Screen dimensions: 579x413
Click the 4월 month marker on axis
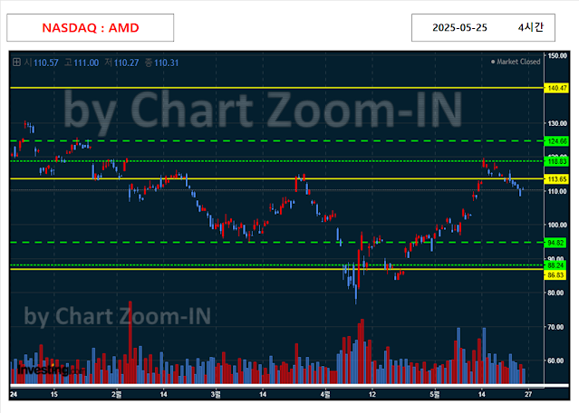[x=325, y=395]
